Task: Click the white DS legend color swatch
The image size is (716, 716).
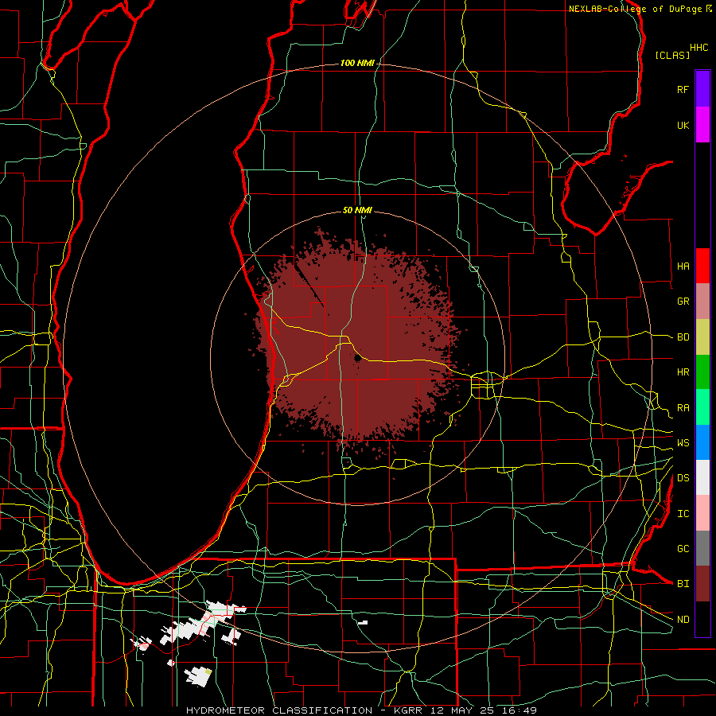Action: coord(702,477)
